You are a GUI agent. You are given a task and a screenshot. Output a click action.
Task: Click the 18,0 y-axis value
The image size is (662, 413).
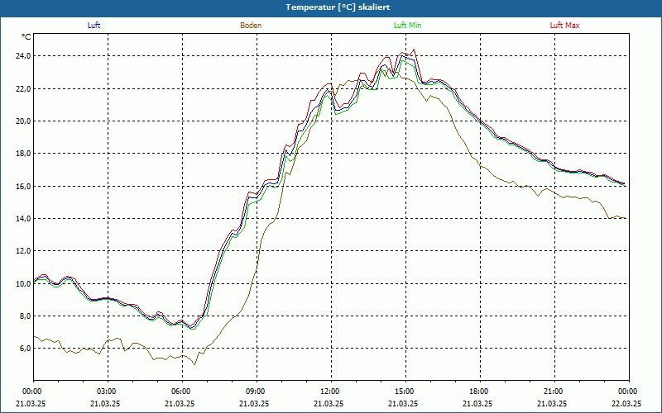(x=23, y=154)
